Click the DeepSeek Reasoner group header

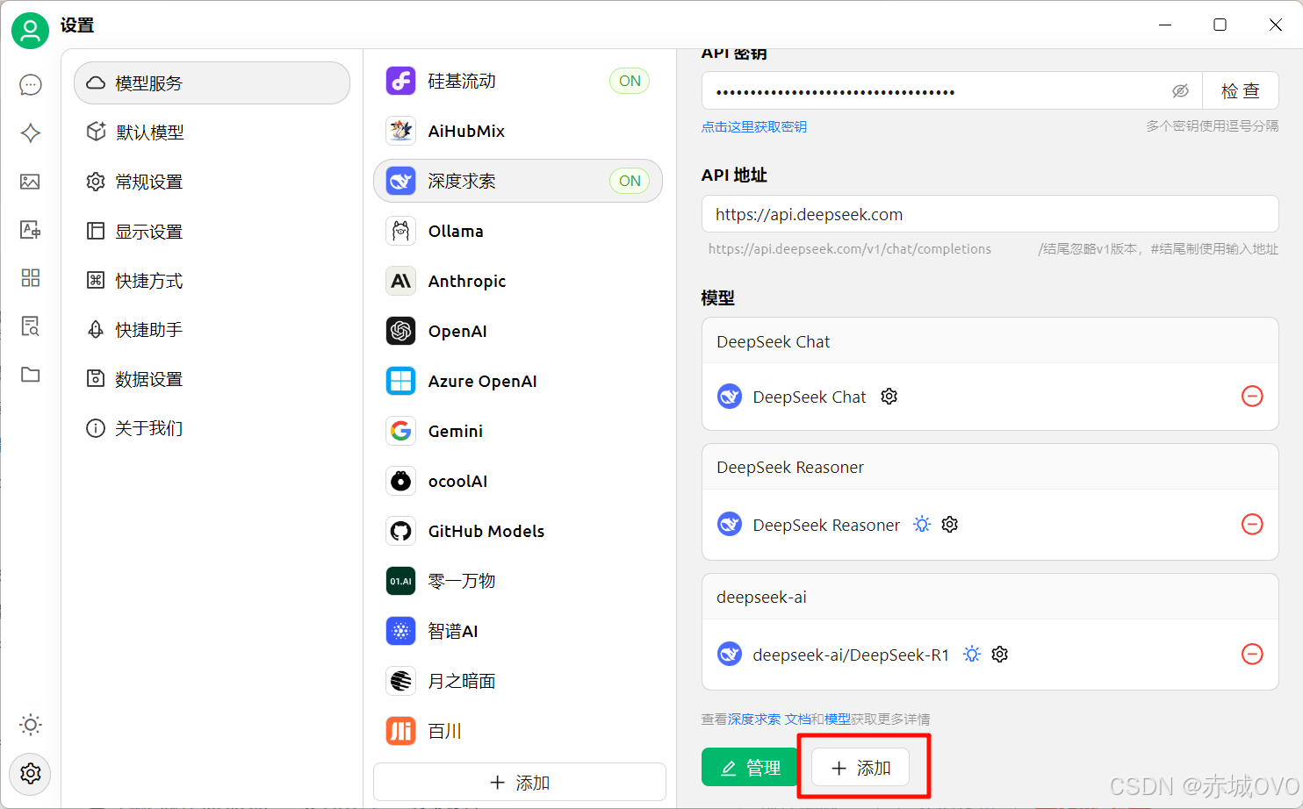(x=990, y=468)
